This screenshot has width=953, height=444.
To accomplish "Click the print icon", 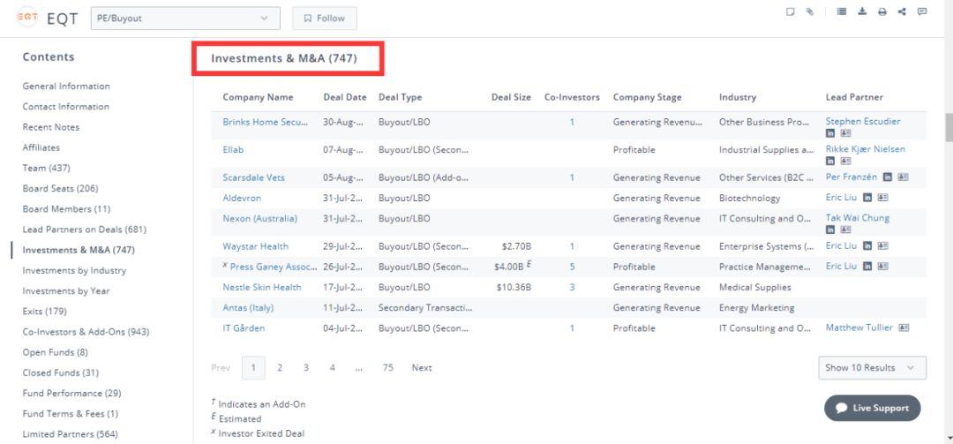I will (x=882, y=11).
